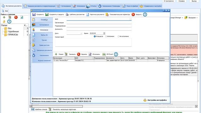This screenshot has width=201, height=113.
Task: Open help icon in document top toolbar
Action: click(x=145, y=14)
